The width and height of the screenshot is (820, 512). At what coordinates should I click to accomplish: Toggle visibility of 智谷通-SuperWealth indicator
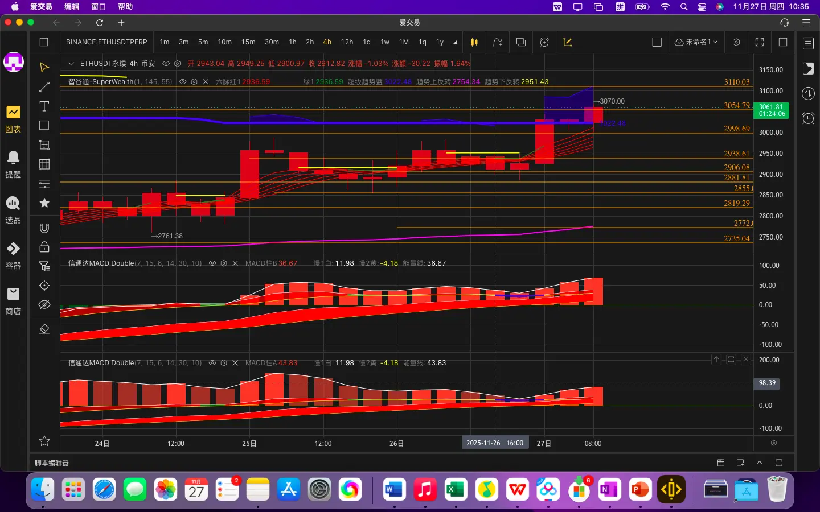[183, 82]
